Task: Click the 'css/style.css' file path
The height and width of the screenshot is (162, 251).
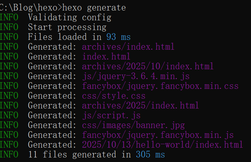Action: pos(114,96)
